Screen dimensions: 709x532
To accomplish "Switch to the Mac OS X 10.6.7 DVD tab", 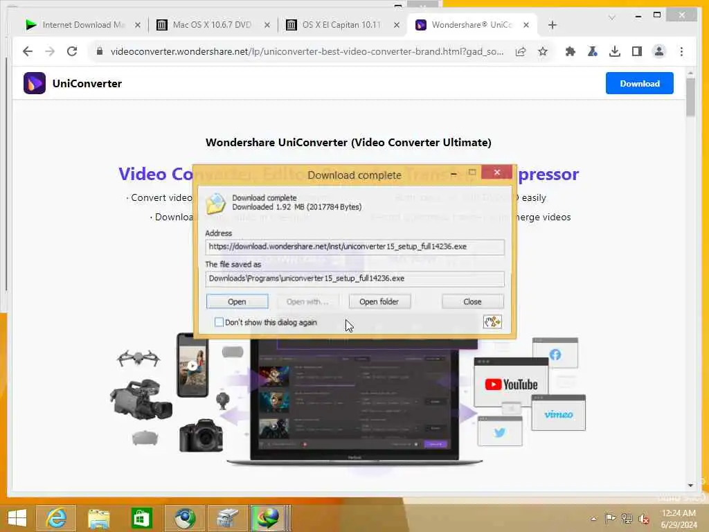I will [212, 25].
